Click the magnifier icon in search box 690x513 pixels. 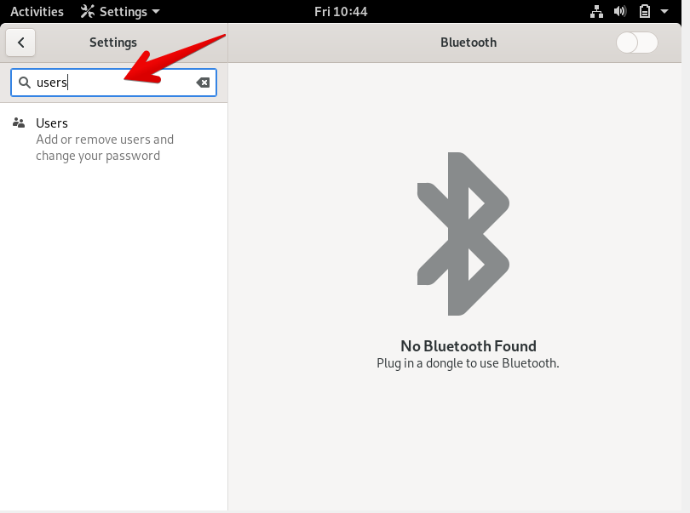click(25, 83)
